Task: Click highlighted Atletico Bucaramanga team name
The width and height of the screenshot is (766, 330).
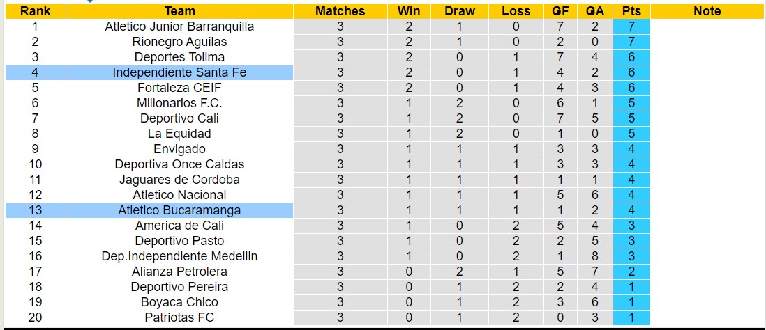Action: click(x=179, y=210)
